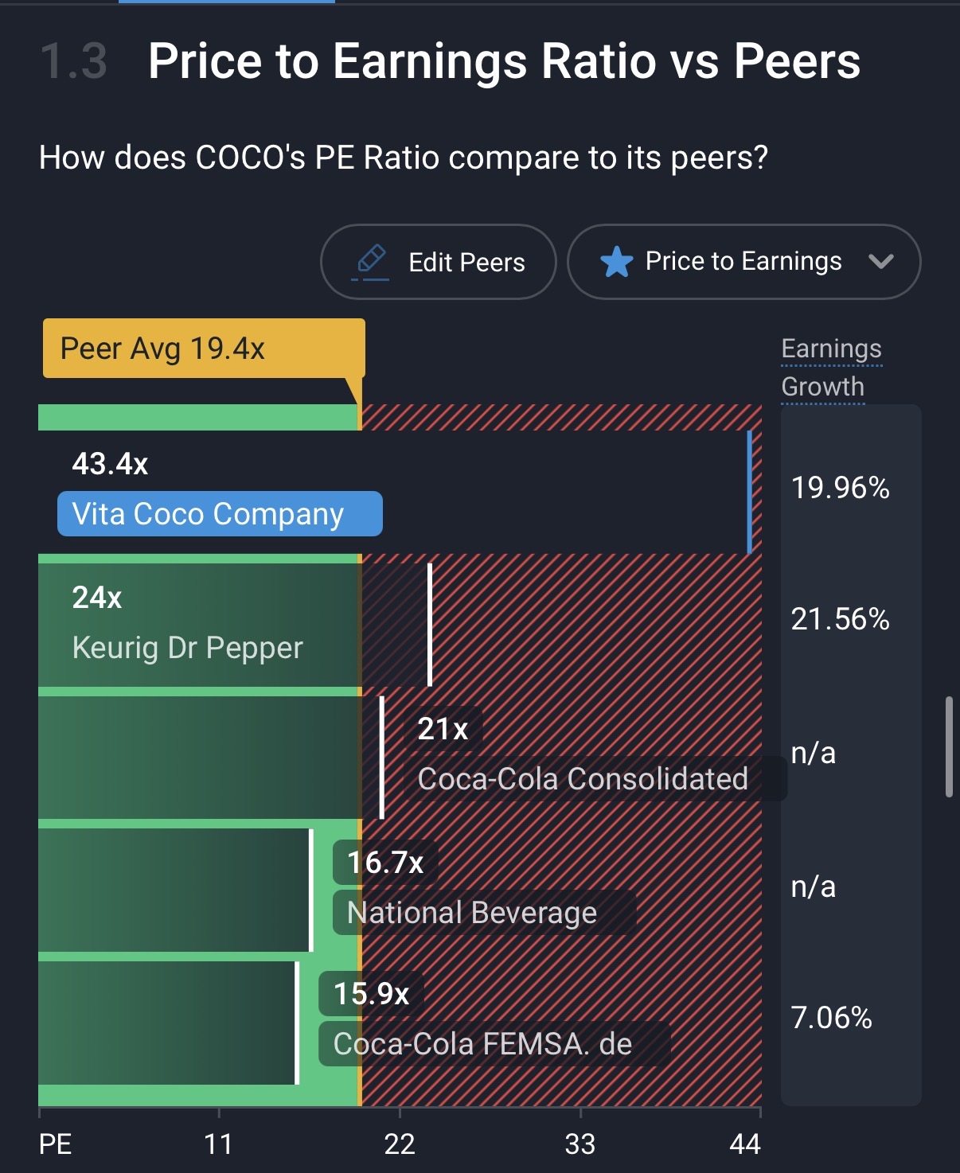Click the 21.56% earnings growth value
This screenshot has height=1173, width=960.
(x=840, y=619)
